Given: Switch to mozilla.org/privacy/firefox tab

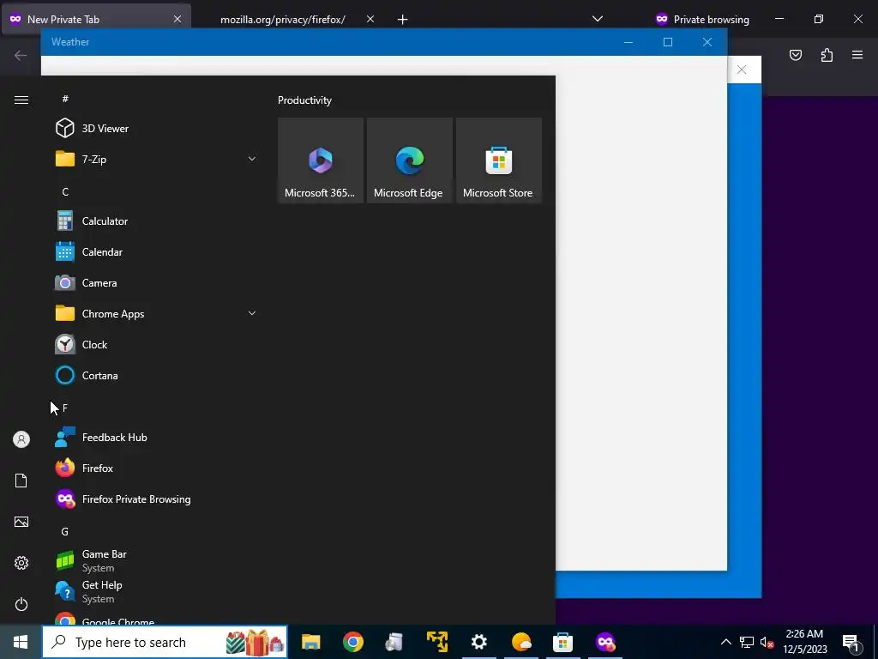Looking at the screenshot, I should tap(283, 20).
